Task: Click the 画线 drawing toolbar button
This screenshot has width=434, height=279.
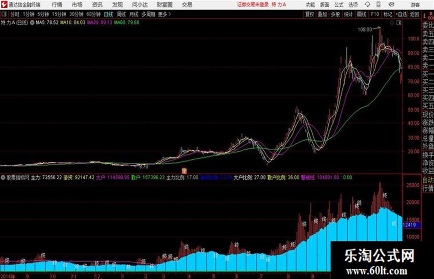Action: tap(361, 14)
